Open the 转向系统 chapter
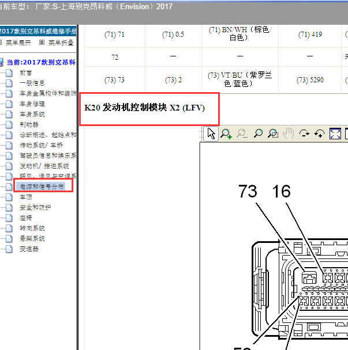This screenshot has width=348, height=350. point(32,229)
